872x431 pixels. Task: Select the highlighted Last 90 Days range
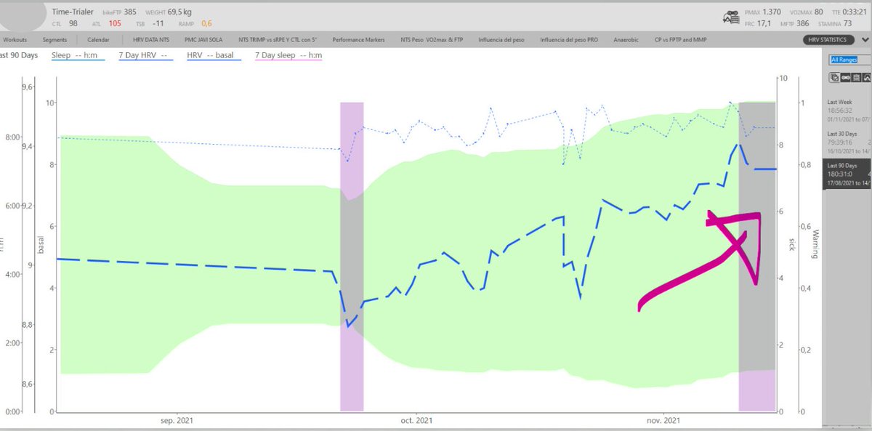tap(847, 174)
